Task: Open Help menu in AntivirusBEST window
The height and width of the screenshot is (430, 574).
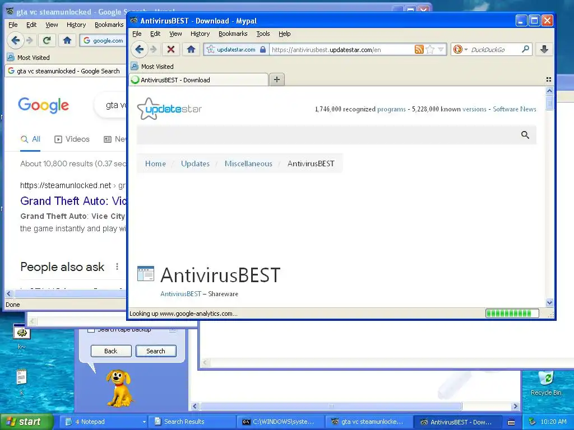Action: [x=284, y=34]
